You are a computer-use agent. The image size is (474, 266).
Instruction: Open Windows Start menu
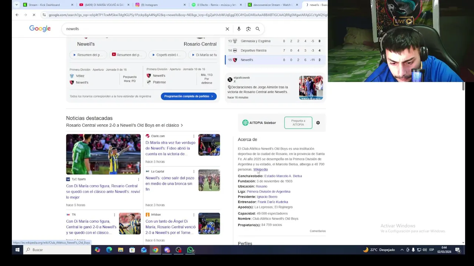click(x=17, y=250)
